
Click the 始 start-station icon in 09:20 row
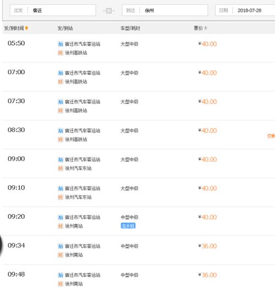pos(61,217)
